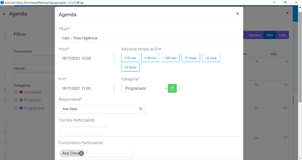
Task: Add +10 min to the end time
Action: pos(130,58)
